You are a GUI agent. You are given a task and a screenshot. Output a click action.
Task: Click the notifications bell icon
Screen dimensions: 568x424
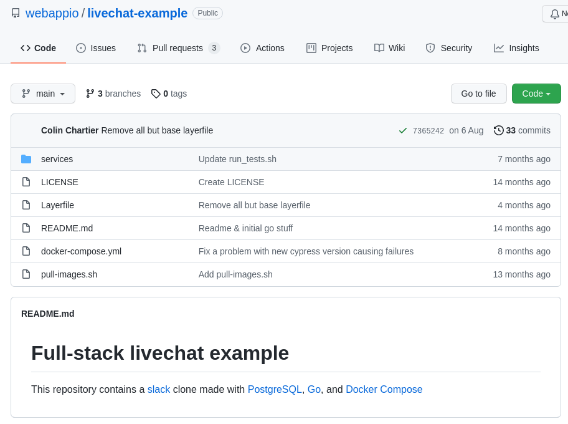point(554,14)
